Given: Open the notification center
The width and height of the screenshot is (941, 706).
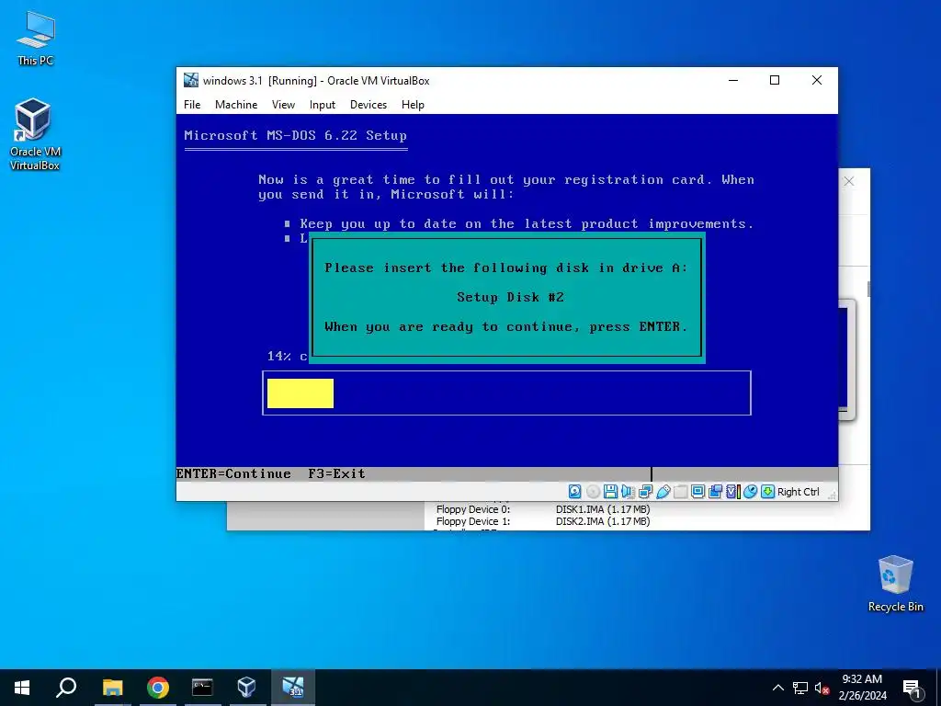Looking at the screenshot, I should (913, 688).
